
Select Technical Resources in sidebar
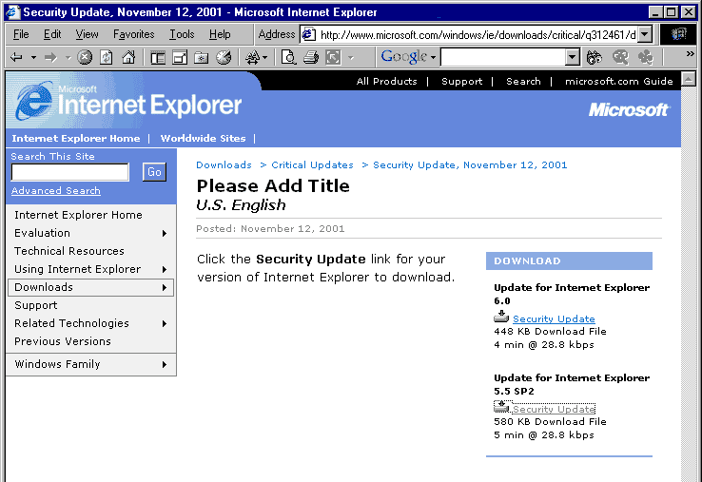(69, 251)
